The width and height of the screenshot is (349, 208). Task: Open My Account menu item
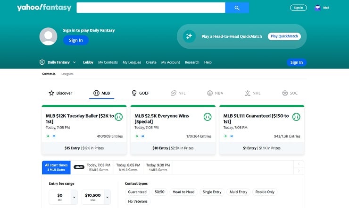[x=171, y=62]
